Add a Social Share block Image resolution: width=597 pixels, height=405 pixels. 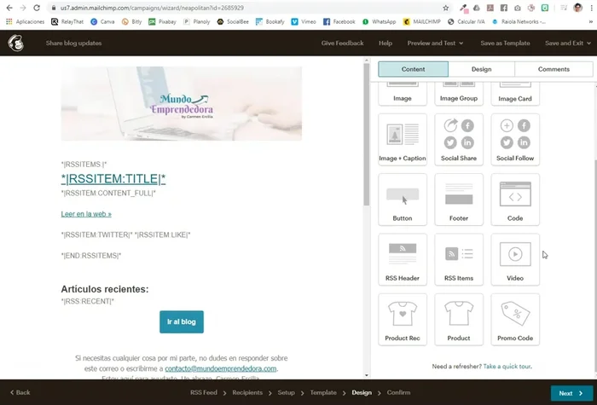pos(459,139)
